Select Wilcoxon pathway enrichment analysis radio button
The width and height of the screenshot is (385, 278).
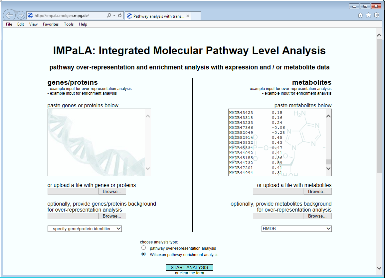144,254
